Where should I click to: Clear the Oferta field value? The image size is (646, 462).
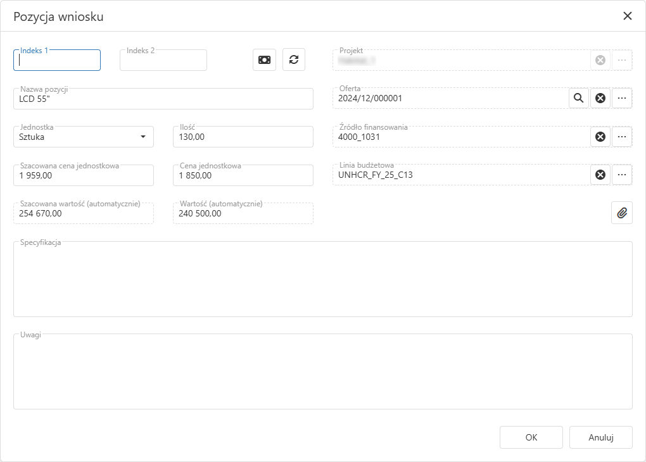point(600,98)
